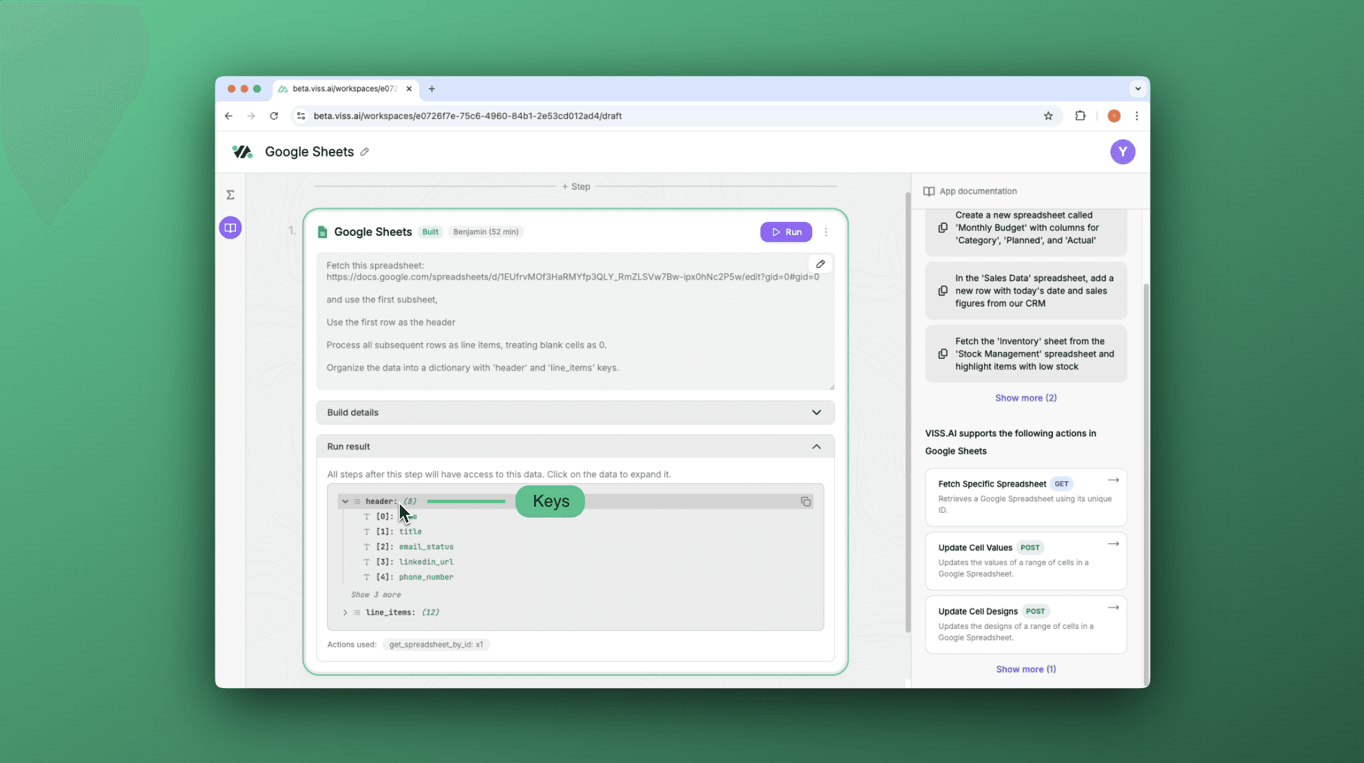Image resolution: width=1364 pixels, height=763 pixels.
Task: Toggle visibility of Run result section
Action: point(816,447)
